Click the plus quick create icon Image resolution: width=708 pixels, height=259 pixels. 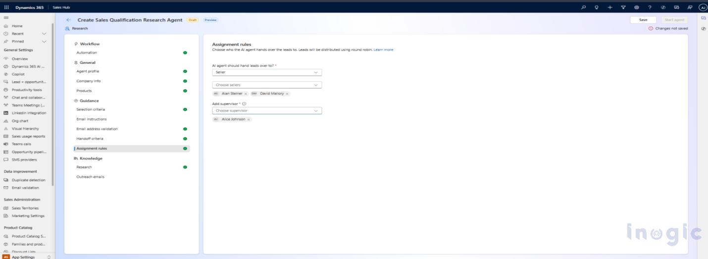click(610, 7)
